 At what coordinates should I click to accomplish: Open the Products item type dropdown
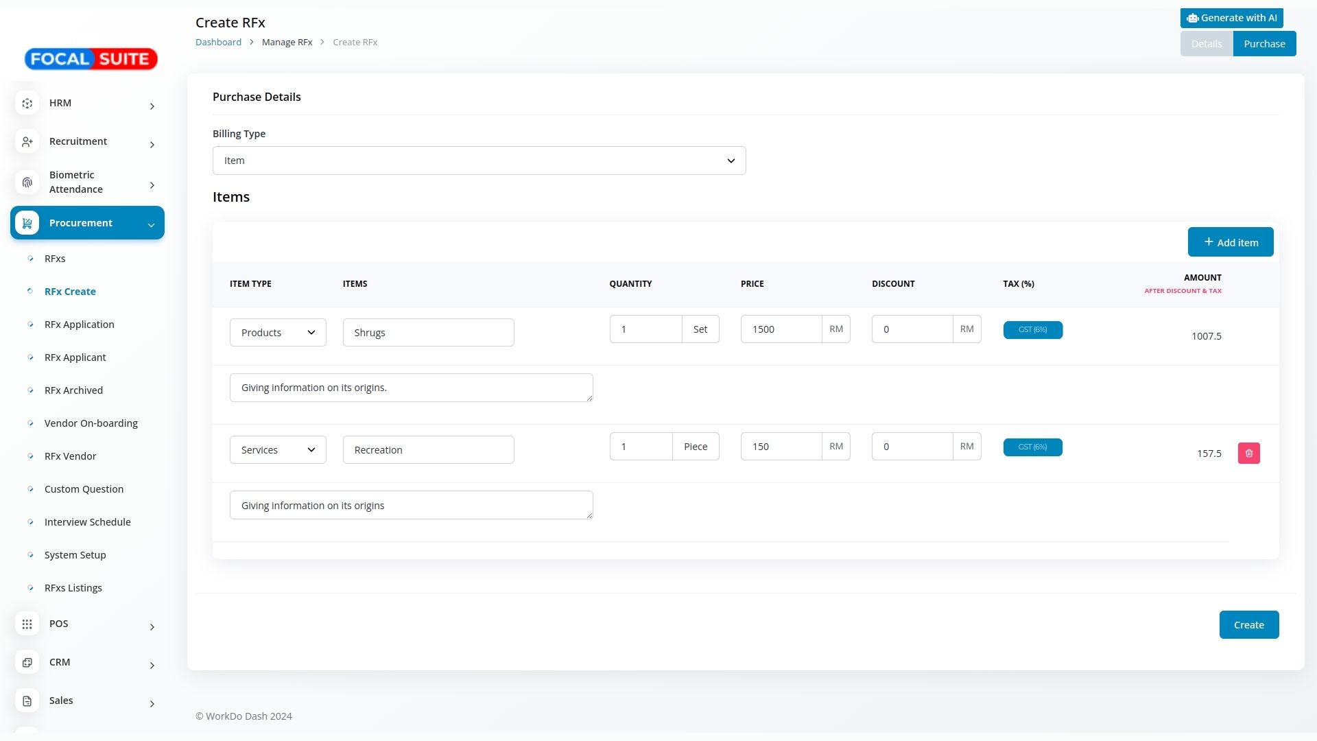pyautogui.click(x=278, y=333)
